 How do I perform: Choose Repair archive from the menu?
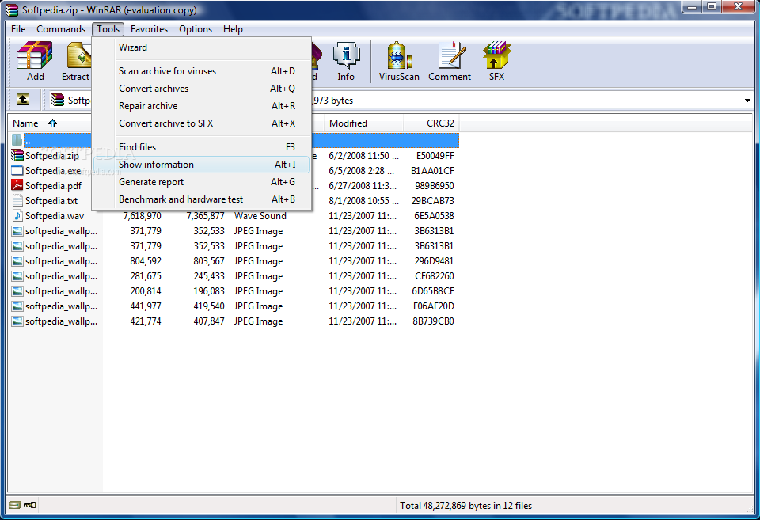point(202,106)
